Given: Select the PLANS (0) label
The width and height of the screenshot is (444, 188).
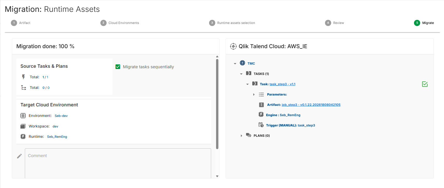Looking at the screenshot, I should (262, 136).
